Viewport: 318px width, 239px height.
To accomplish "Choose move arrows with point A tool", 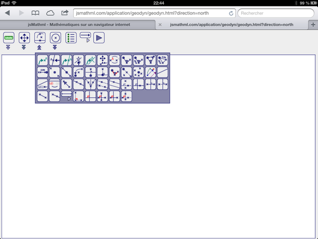I will [102, 60].
